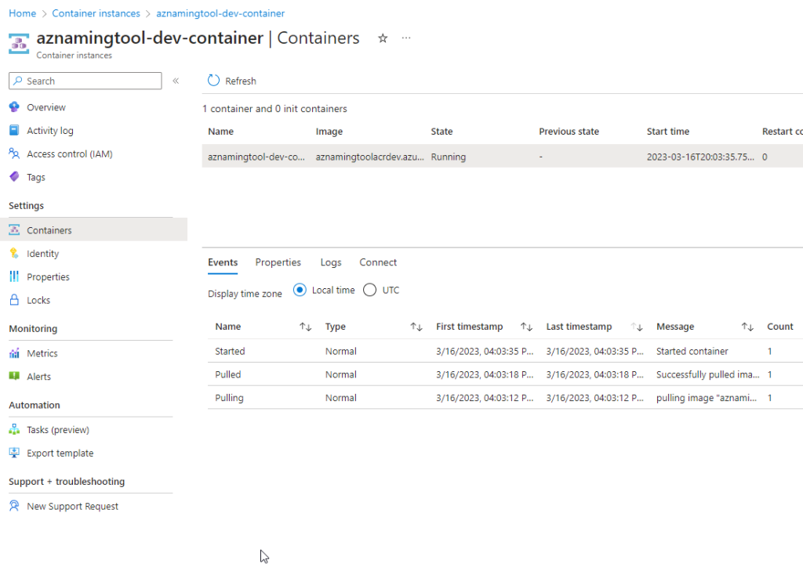Click the Activity log icon

[14, 131]
